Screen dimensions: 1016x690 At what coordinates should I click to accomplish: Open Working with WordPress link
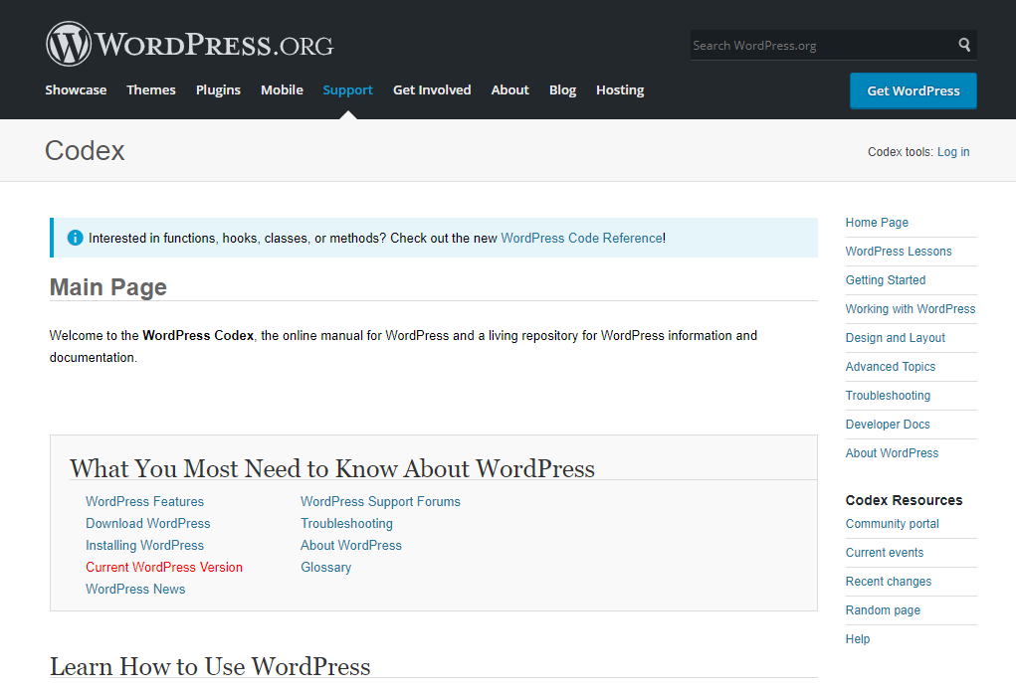point(910,309)
